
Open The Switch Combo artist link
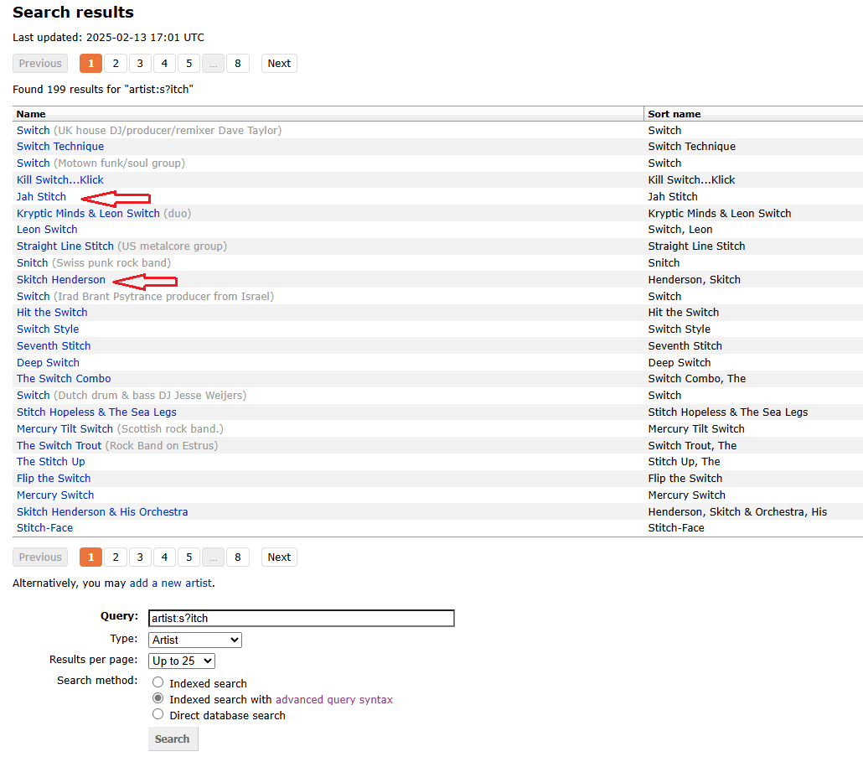click(64, 379)
